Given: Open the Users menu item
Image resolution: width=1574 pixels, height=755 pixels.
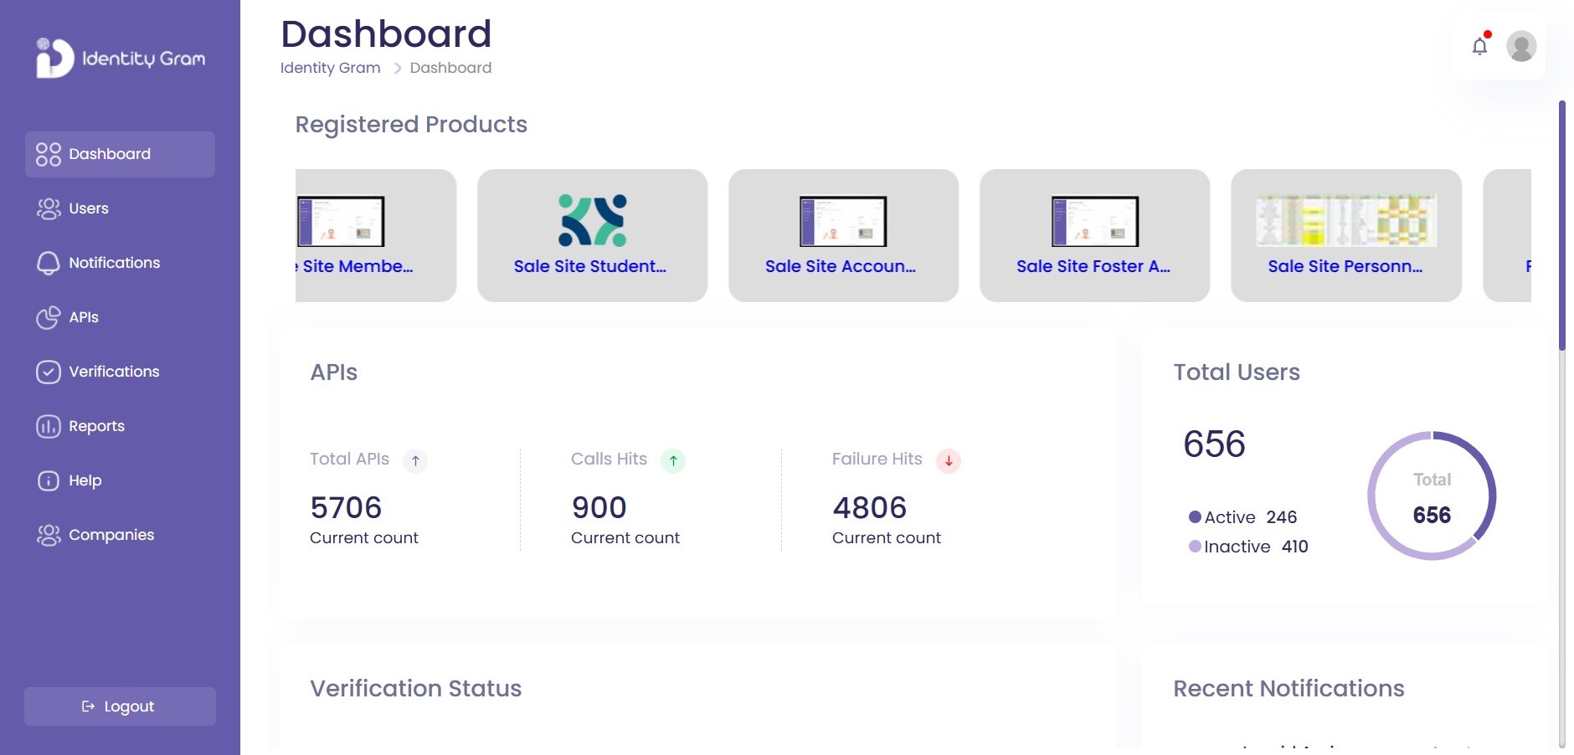Looking at the screenshot, I should 89,208.
